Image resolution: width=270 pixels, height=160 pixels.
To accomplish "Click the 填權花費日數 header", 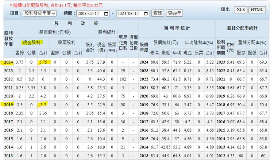I will (134, 43).
